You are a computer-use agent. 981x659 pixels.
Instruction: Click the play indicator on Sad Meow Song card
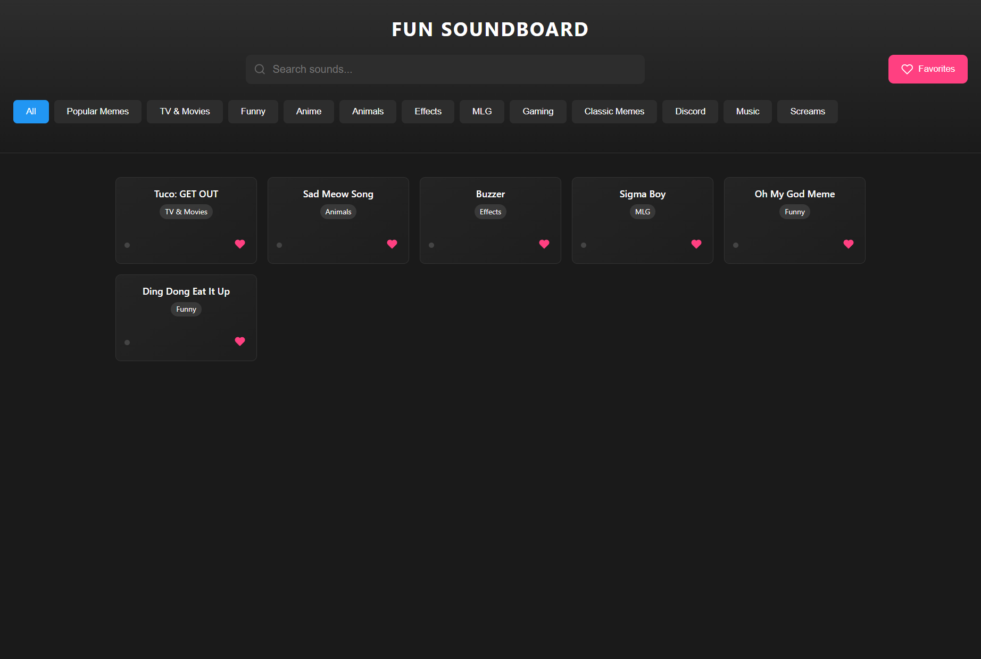(279, 245)
